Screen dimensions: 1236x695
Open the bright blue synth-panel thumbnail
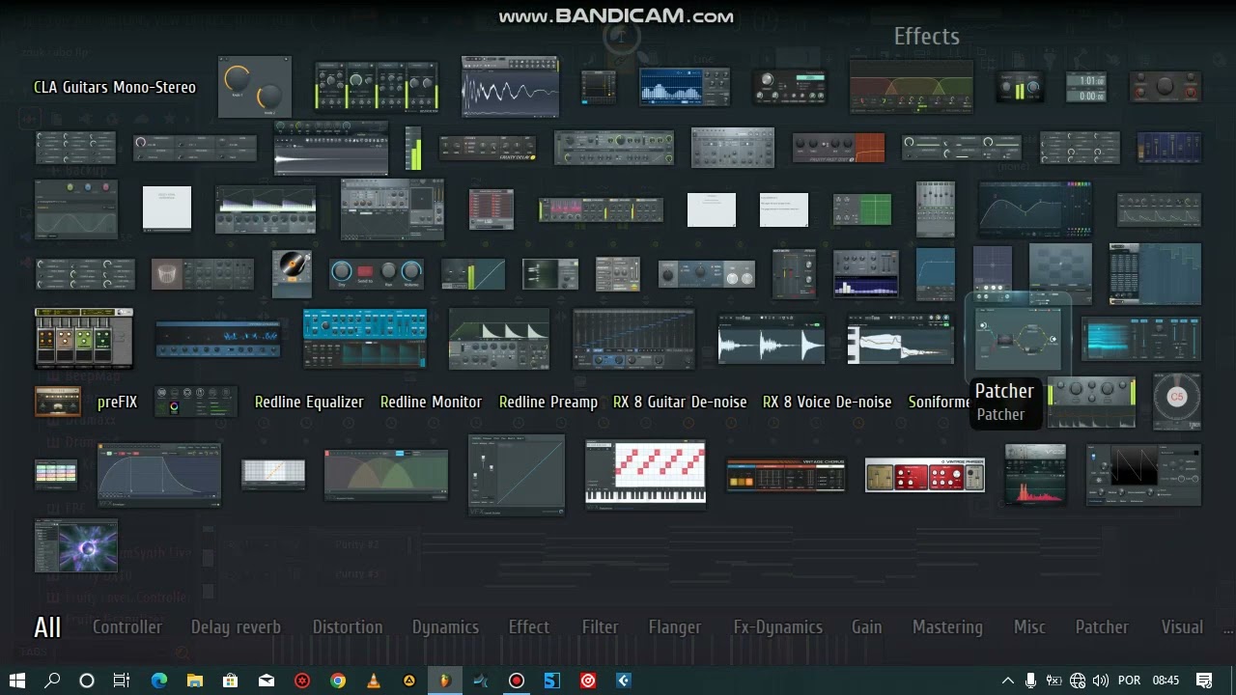[x=365, y=339]
